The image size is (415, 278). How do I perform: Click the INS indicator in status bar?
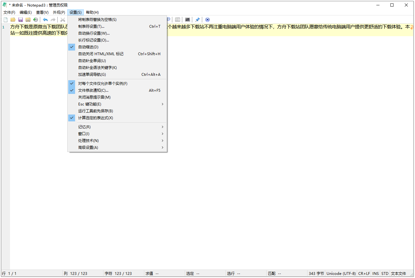[x=375, y=273]
